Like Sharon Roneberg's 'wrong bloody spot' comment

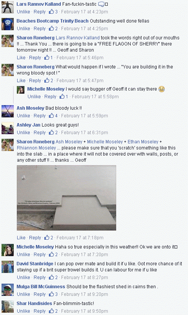pos(21,81)
